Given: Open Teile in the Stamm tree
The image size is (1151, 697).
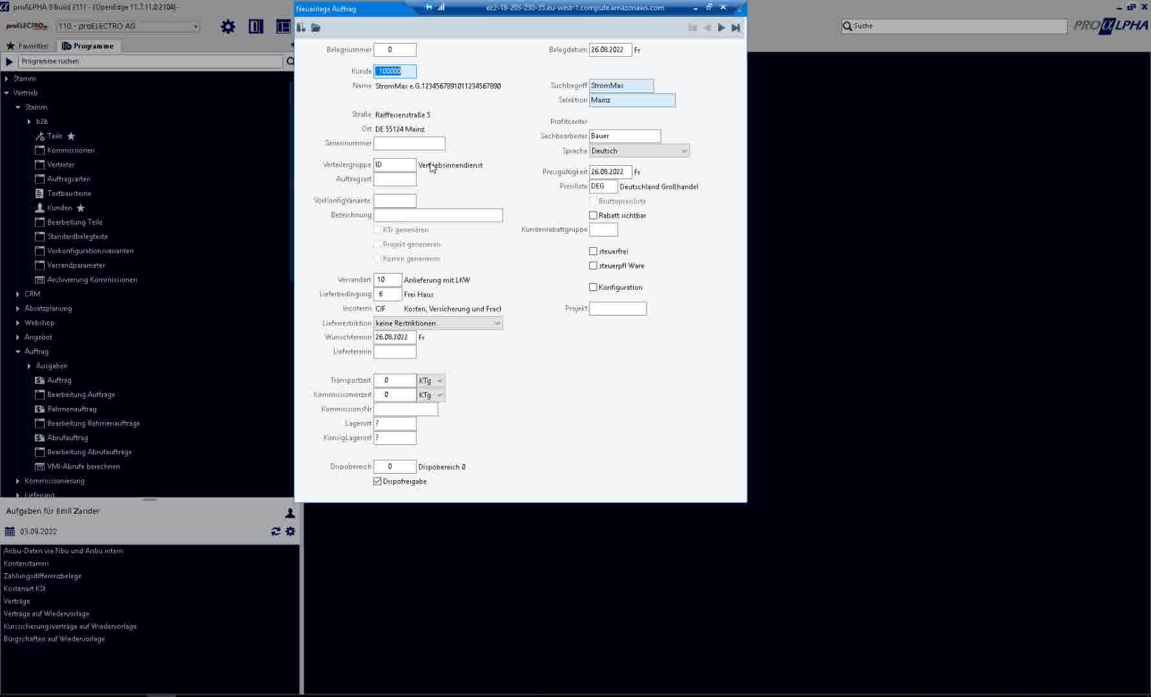Looking at the screenshot, I should (x=54, y=136).
